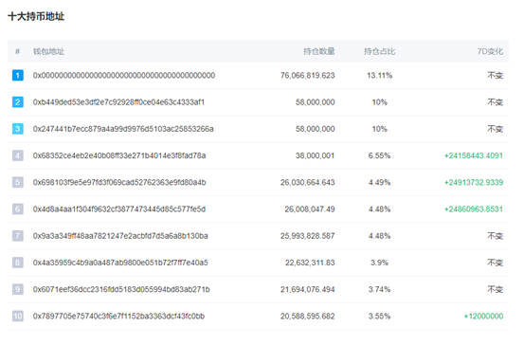Select holding amount 26,008,047.49

[x=310, y=209]
